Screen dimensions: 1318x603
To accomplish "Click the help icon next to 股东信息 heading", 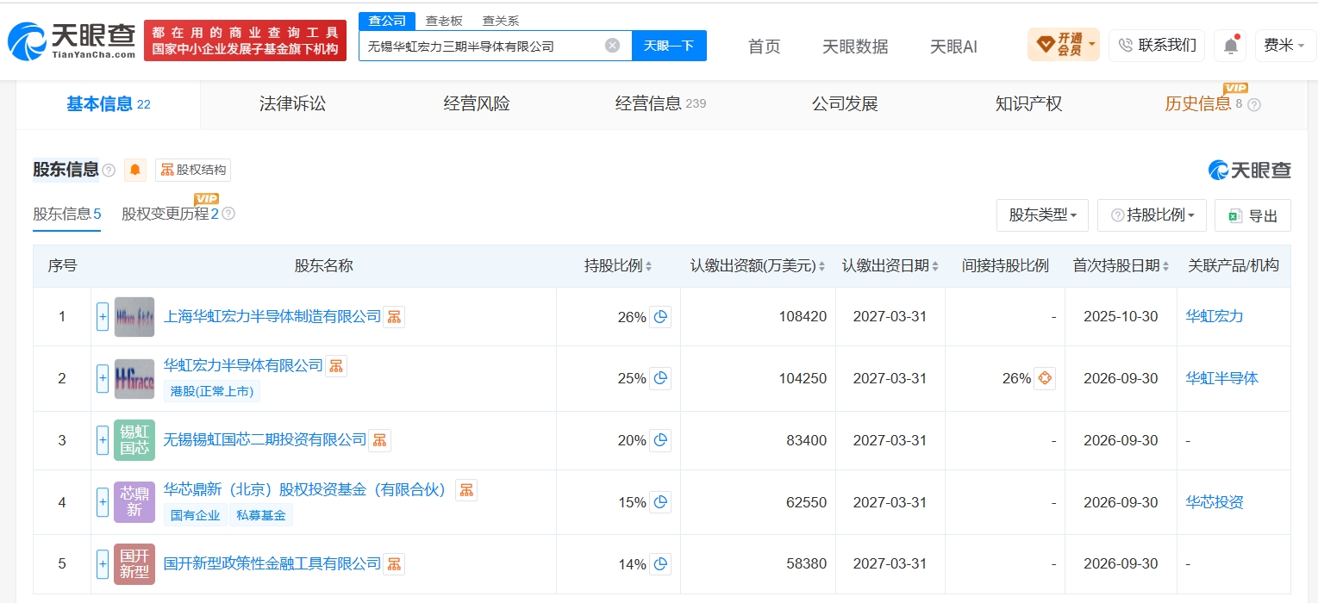I will (109, 171).
